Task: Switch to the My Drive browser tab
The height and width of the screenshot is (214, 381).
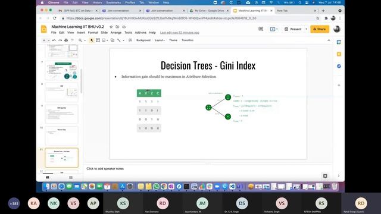Action: click(x=209, y=11)
